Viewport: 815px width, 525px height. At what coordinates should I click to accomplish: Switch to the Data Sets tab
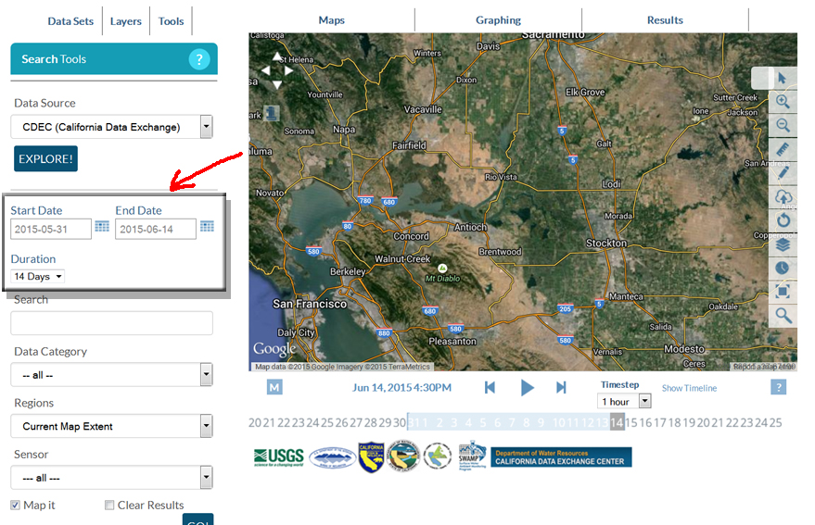pos(70,21)
